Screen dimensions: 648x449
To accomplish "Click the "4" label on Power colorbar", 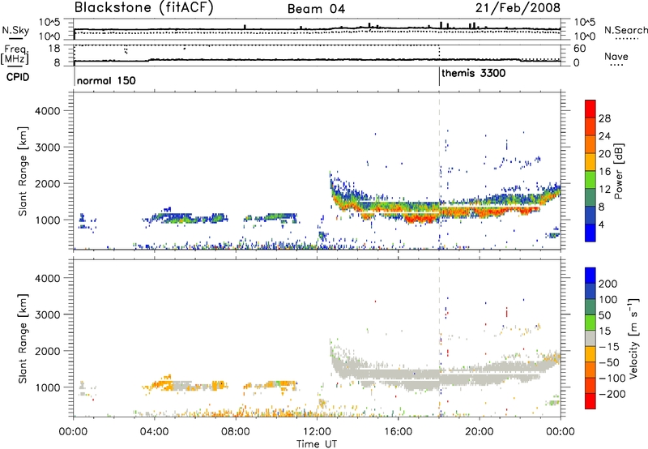I will pyautogui.click(x=601, y=225).
